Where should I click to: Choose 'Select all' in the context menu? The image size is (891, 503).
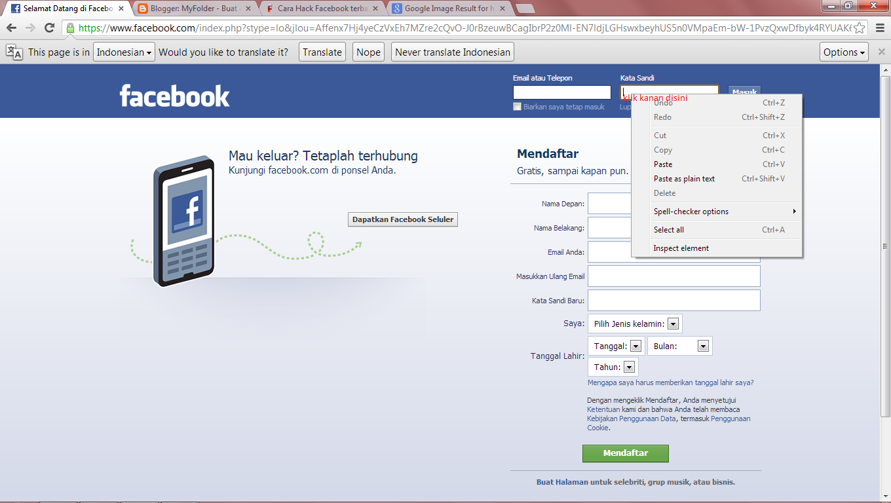coord(668,229)
